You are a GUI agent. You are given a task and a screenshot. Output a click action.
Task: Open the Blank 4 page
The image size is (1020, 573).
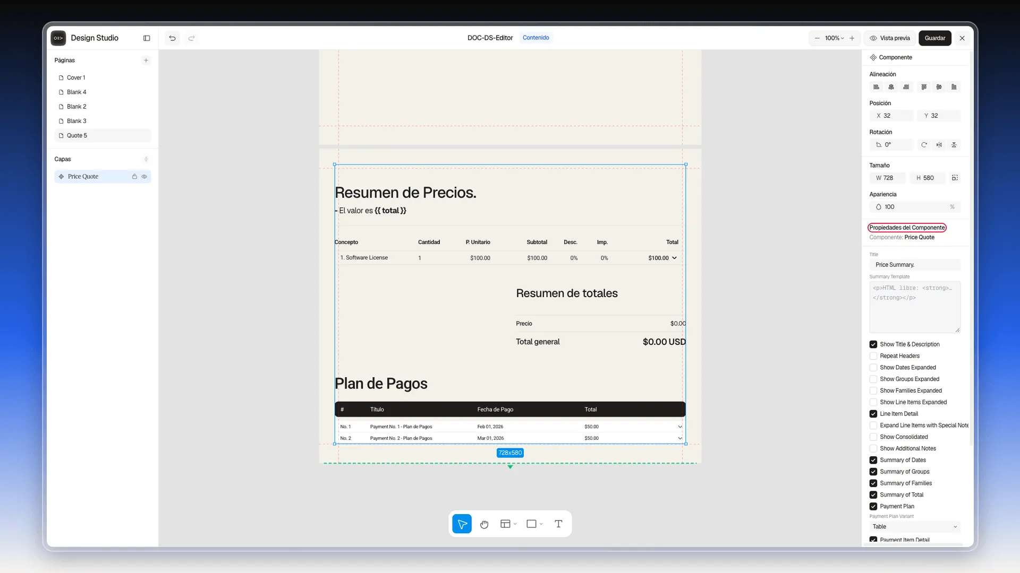pos(103,92)
